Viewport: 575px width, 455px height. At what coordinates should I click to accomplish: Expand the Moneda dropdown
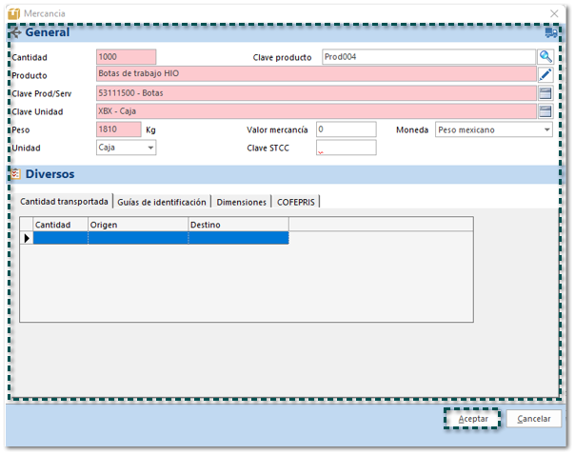pos(547,129)
